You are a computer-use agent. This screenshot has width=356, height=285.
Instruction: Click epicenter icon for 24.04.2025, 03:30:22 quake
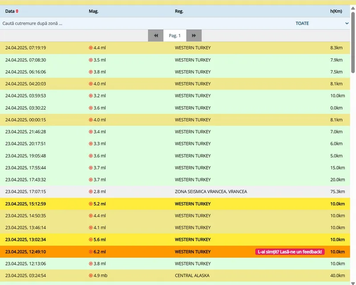(91, 108)
